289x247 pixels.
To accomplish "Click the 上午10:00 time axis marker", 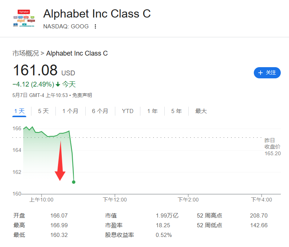I will 42,200.
